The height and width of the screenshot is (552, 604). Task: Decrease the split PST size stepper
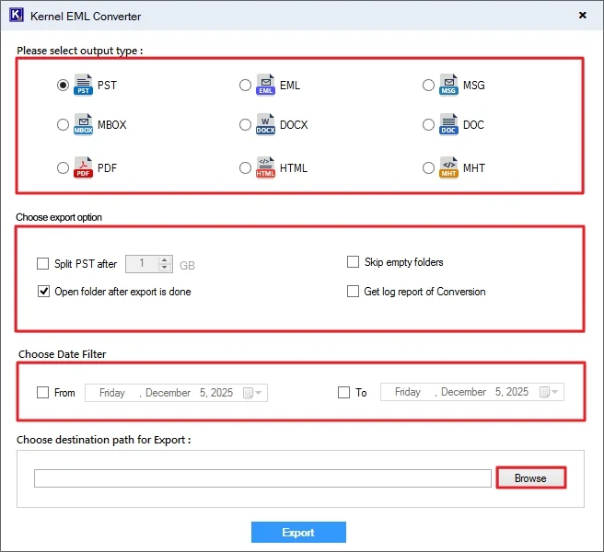pos(165,268)
